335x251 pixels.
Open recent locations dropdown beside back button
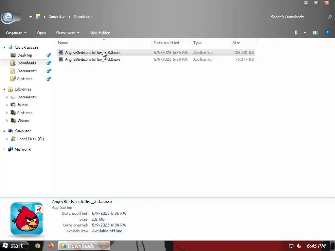click(x=30, y=17)
